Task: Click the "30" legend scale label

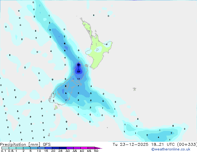Action: [x=67, y=151]
